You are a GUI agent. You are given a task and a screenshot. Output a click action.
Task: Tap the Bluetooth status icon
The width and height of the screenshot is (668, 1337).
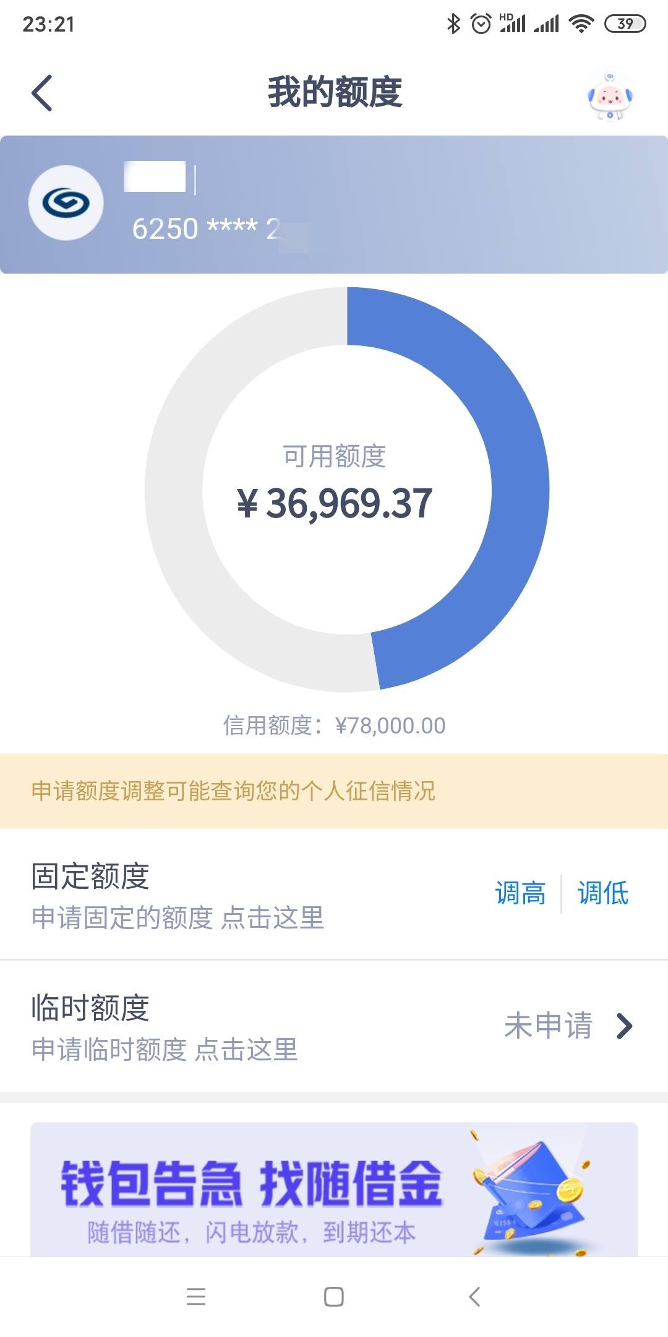(453, 24)
